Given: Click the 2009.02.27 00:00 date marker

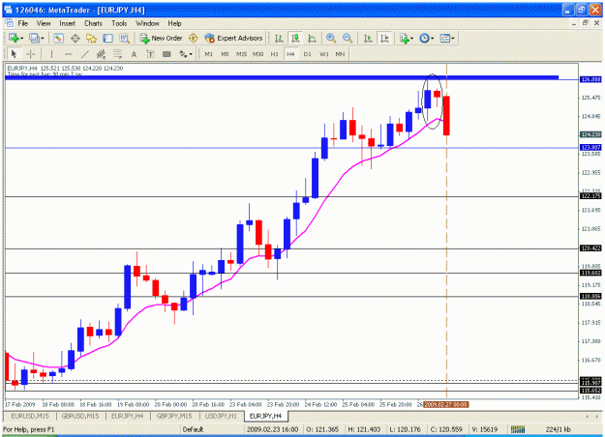Looking at the screenshot, I should [x=445, y=405].
